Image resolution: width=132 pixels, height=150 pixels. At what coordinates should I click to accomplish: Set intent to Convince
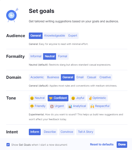pos(67,132)
